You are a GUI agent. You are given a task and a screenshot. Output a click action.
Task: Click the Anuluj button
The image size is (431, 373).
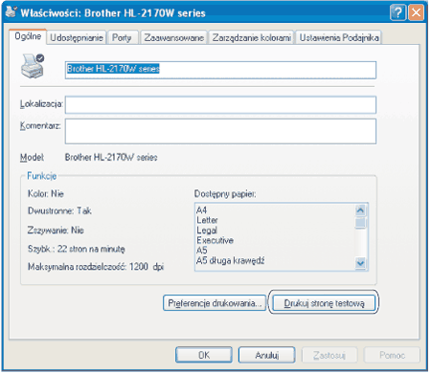coord(267,355)
